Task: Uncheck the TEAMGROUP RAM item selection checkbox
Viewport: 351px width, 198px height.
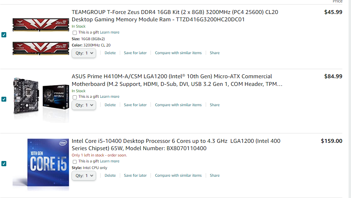Action: click(4, 35)
